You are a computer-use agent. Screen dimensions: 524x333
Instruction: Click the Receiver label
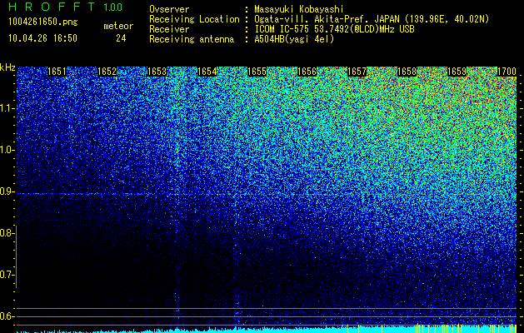point(169,29)
